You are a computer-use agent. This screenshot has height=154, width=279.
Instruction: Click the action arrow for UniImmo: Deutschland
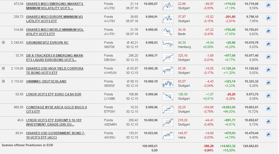click(x=268, y=83)
